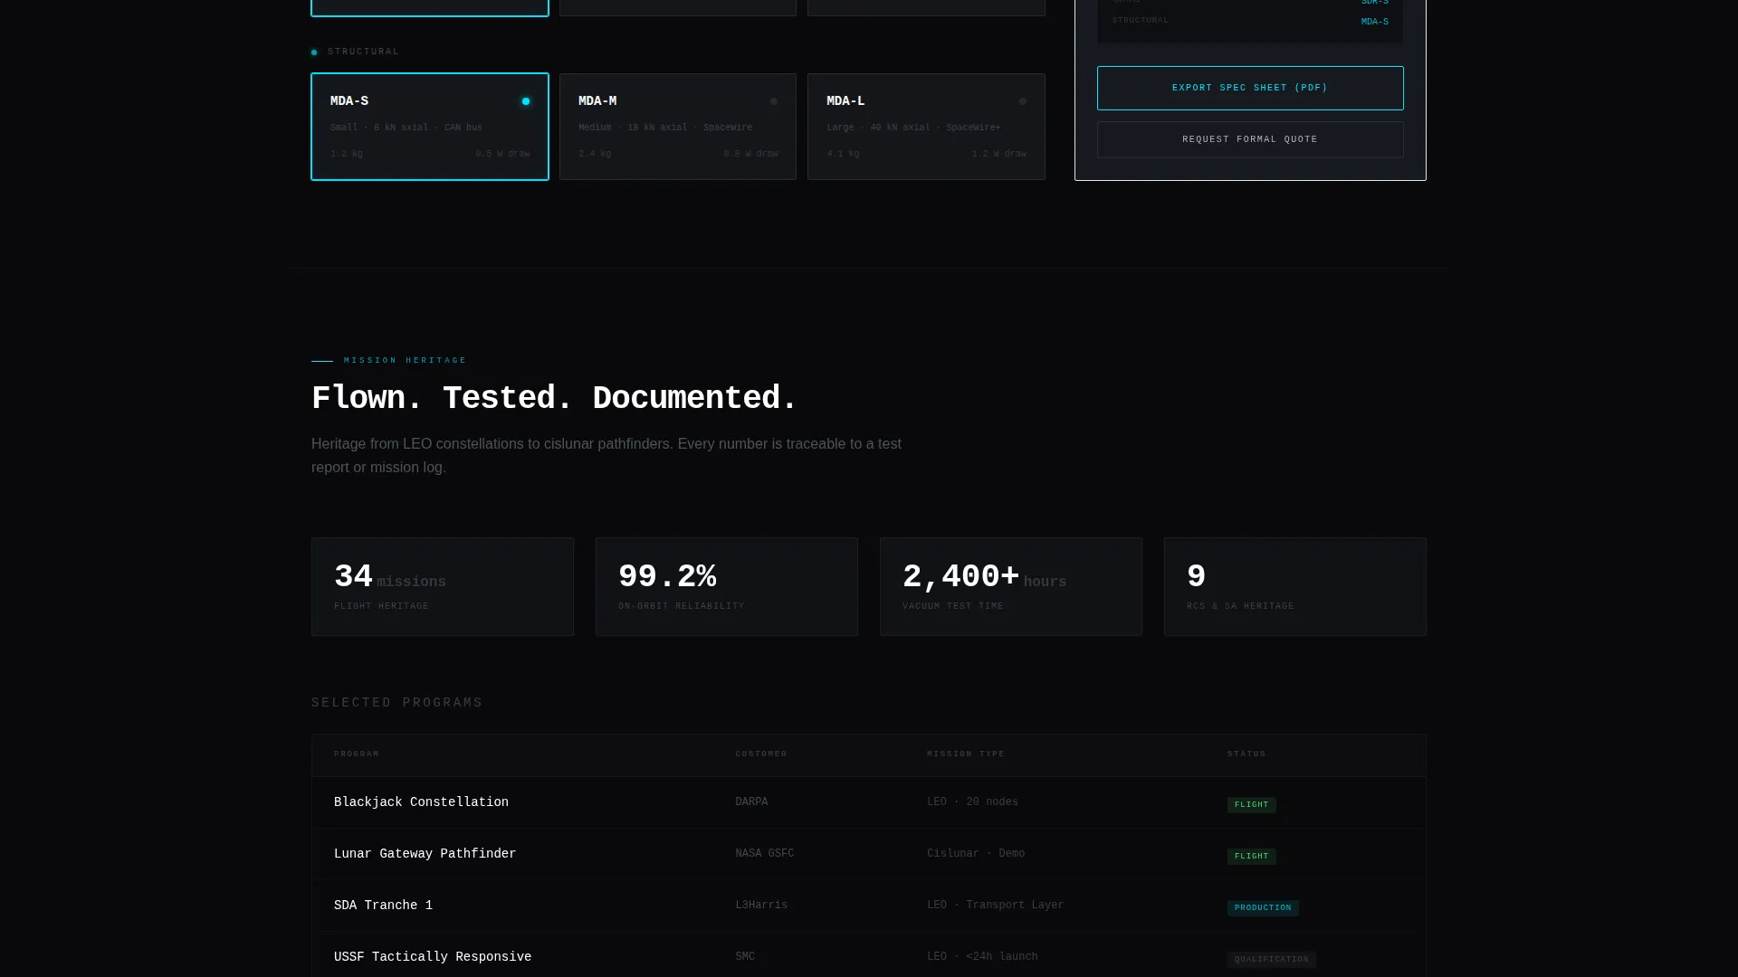Open the USSF Tactically Responsive row
Image resolution: width=1738 pixels, height=977 pixels.
pyautogui.click(x=869, y=956)
